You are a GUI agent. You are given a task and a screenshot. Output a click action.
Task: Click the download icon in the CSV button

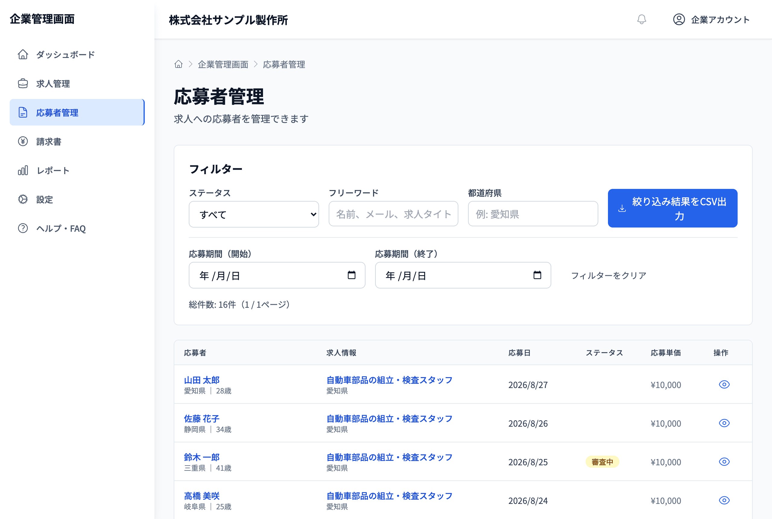tap(622, 208)
